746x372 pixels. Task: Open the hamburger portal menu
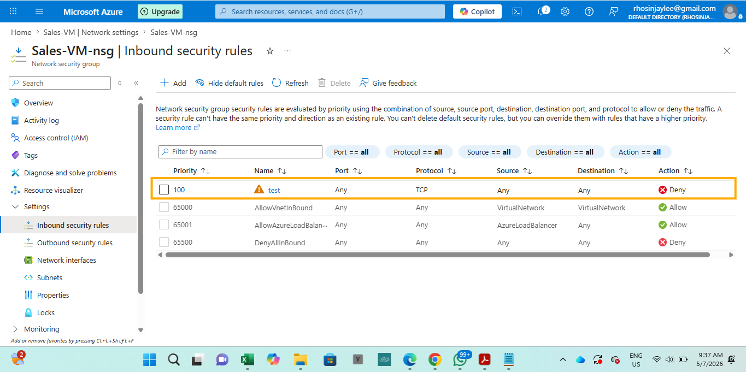(39, 11)
